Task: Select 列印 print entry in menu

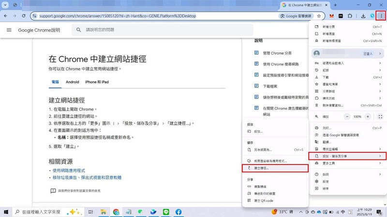Action: (x=348, y=128)
